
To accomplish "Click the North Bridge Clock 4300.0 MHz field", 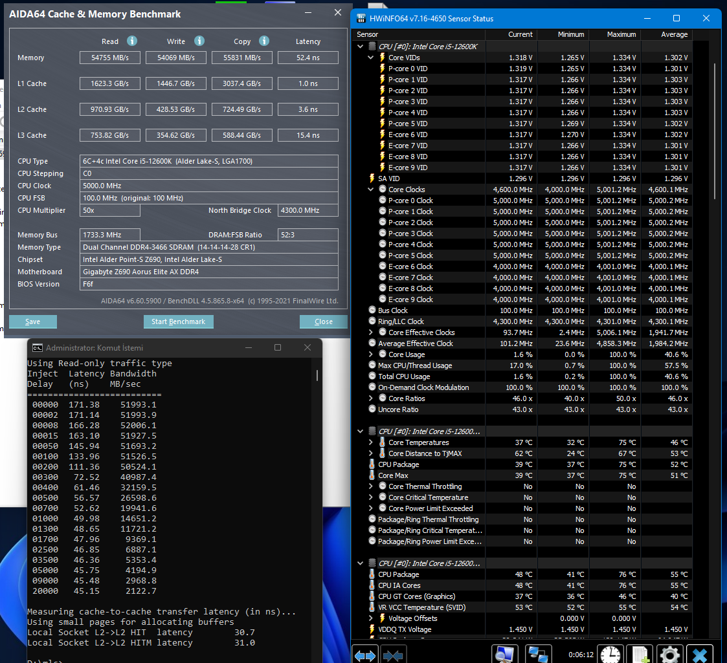I will pos(308,210).
